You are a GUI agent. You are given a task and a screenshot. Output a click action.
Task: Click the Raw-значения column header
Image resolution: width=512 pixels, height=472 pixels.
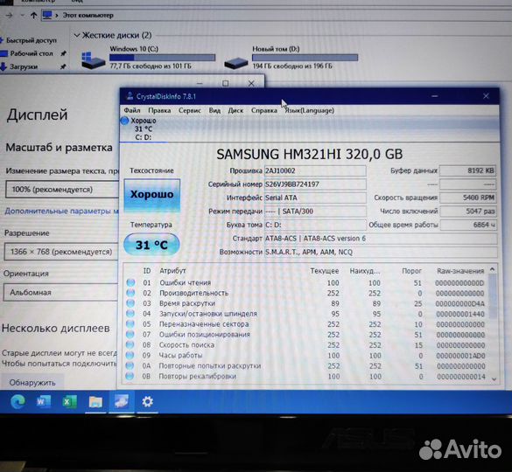point(460,271)
